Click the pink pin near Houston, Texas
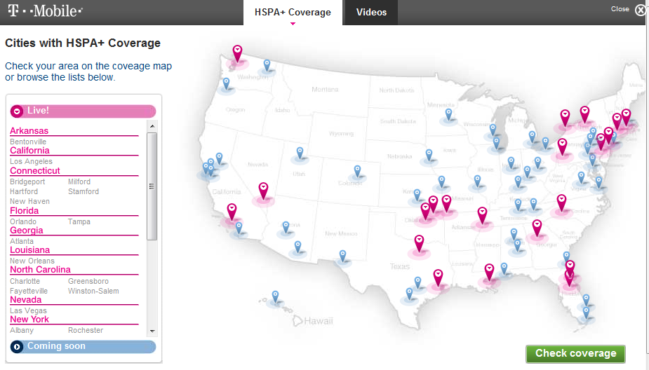 [438, 277]
